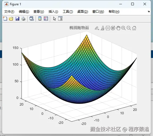Open a file via the folder icon
The width and height of the screenshot is (153, 136).
click(11, 19)
